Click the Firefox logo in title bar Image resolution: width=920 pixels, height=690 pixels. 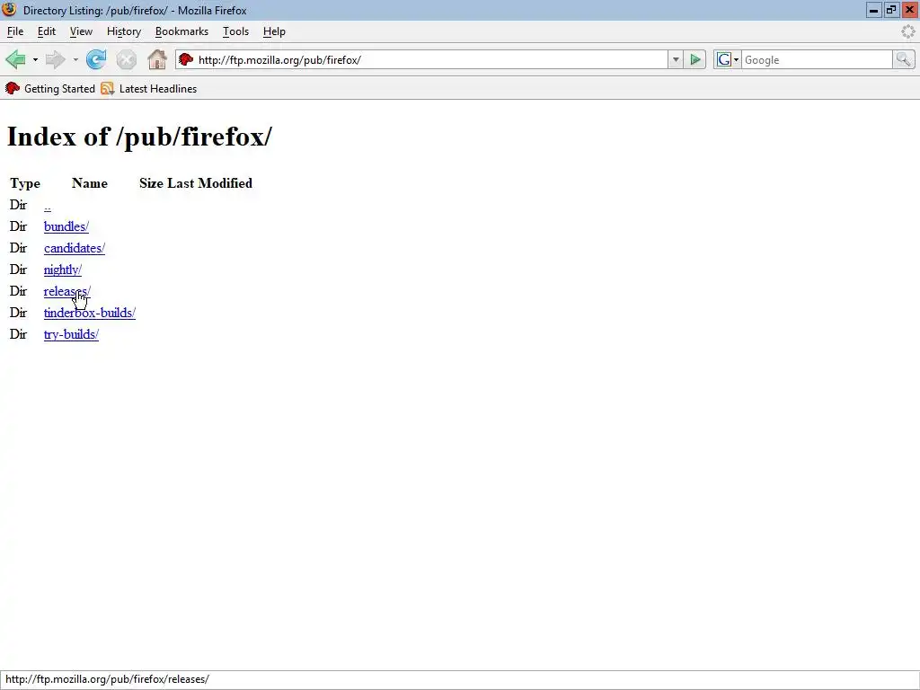click(x=9, y=10)
